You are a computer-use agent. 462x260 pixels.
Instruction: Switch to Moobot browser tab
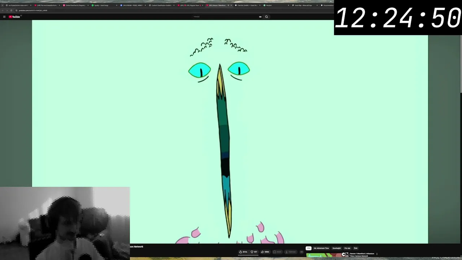pos(275,5)
